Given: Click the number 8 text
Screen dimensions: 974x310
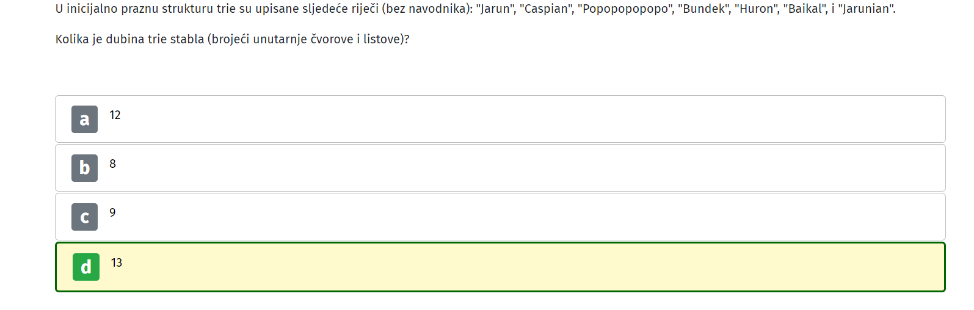Looking at the screenshot, I should 112,164.
